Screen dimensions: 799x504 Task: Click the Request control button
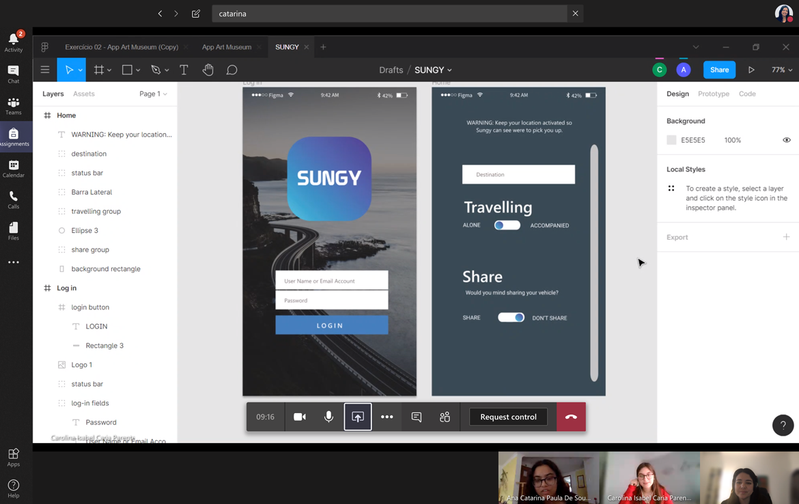[508, 417]
